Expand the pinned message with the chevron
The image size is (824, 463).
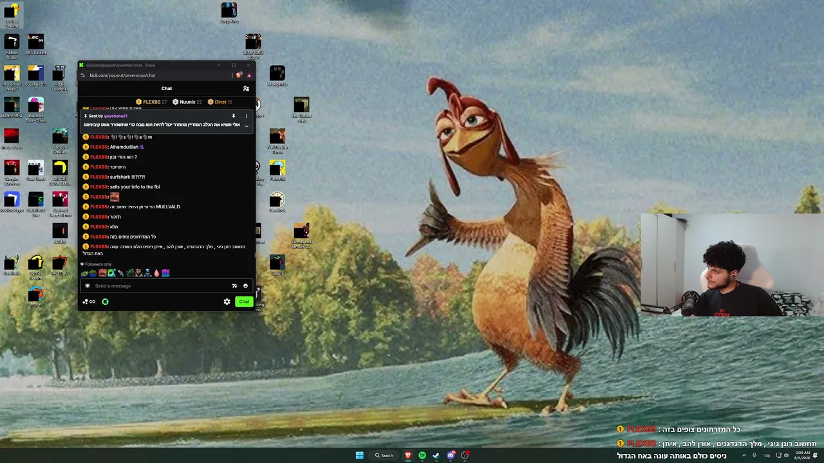point(246,125)
